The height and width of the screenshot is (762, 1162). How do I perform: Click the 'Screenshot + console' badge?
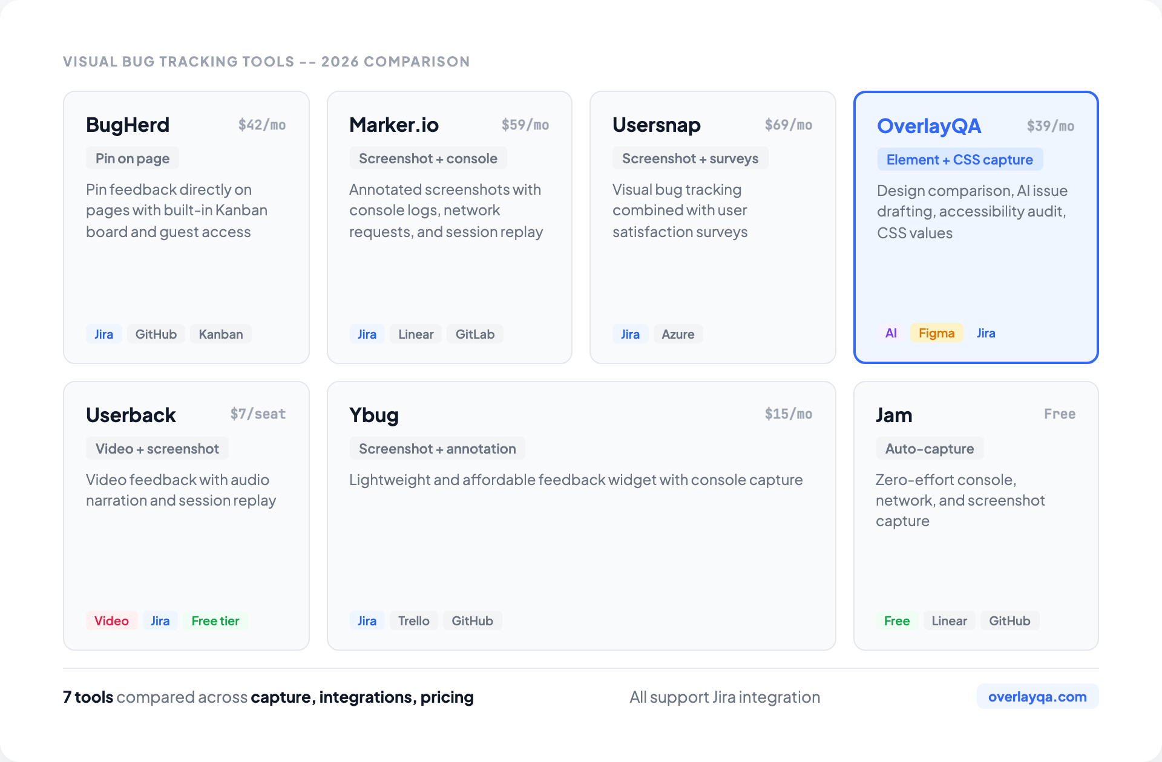tap(428, 158)
